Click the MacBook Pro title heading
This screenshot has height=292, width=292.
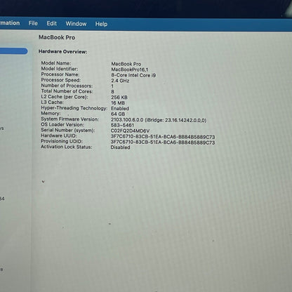point(57,37)
